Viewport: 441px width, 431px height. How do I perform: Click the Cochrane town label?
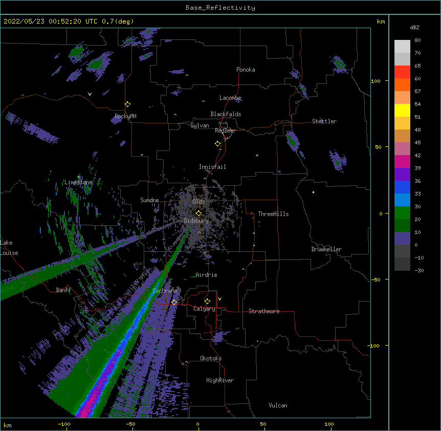click(x=165, y=291)
